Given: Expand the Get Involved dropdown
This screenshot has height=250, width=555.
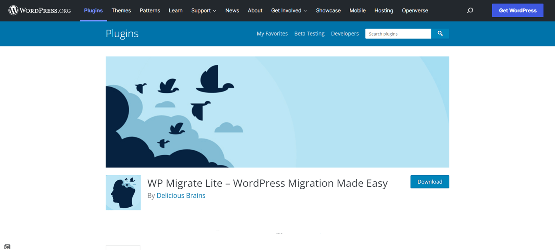Looking at the screenshot, I should [x=289, y=10].
